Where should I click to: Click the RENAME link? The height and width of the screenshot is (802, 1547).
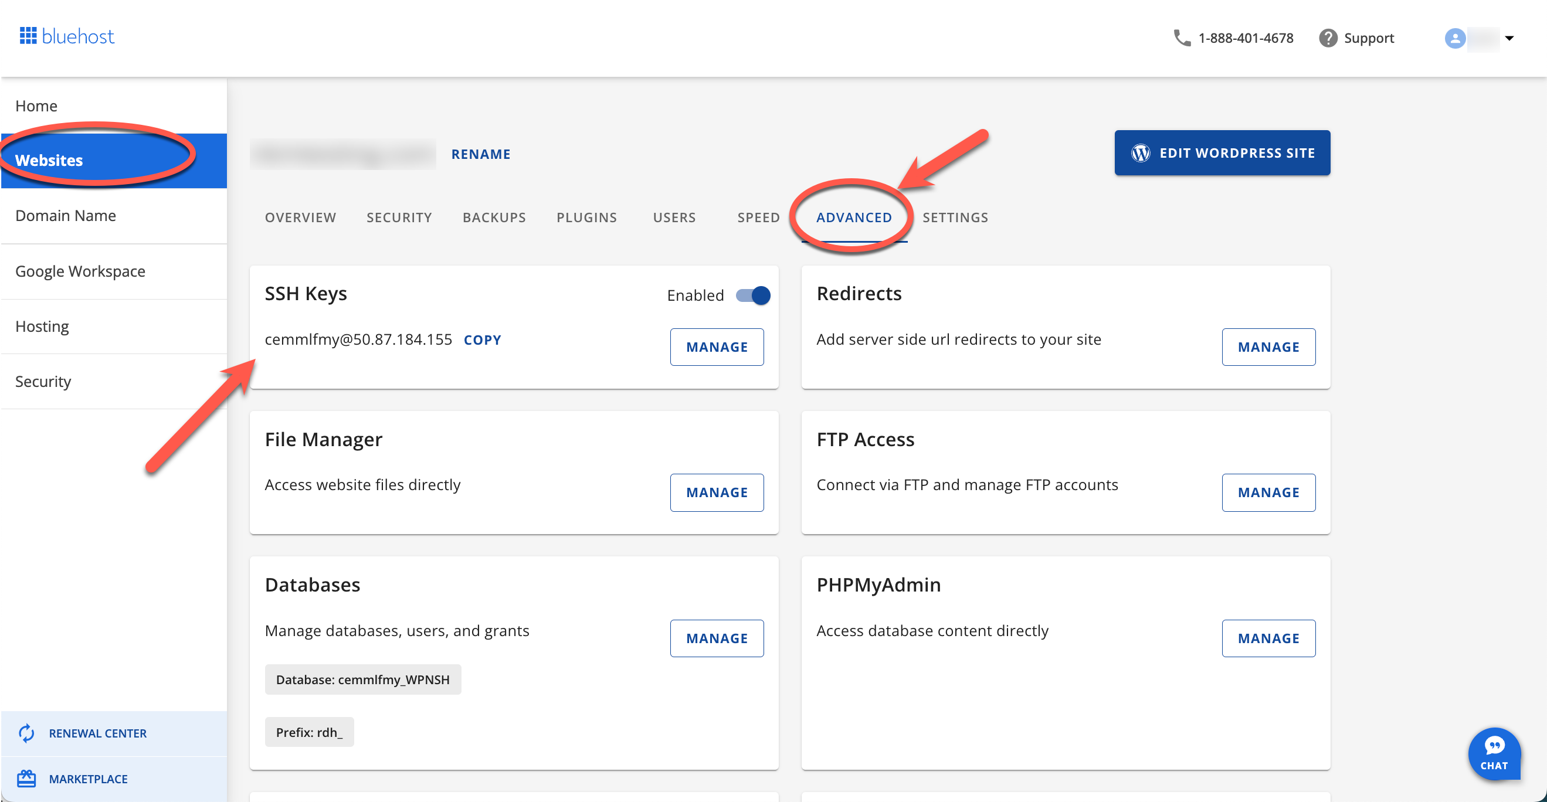click(480, 154)
